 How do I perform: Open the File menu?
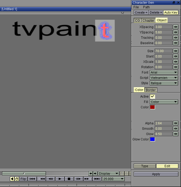(136, 7)
